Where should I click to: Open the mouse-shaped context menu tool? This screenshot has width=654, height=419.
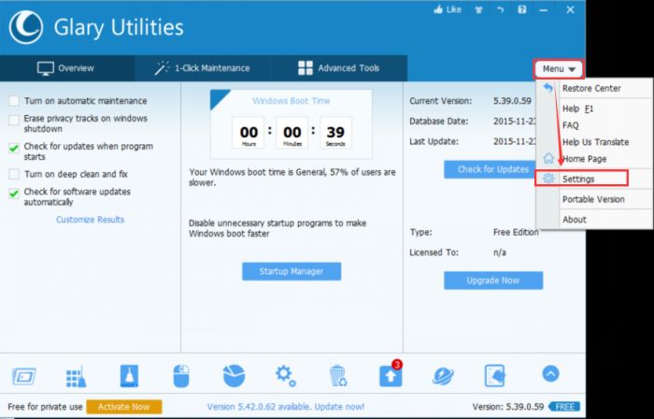point(182,376)
